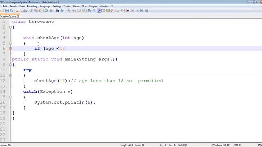Click the Zoom In toolbar icon
Viewport: 262px width, 147px height.
click(68, 11)
